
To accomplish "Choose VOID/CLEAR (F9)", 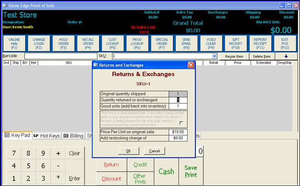I will point(211,43).
